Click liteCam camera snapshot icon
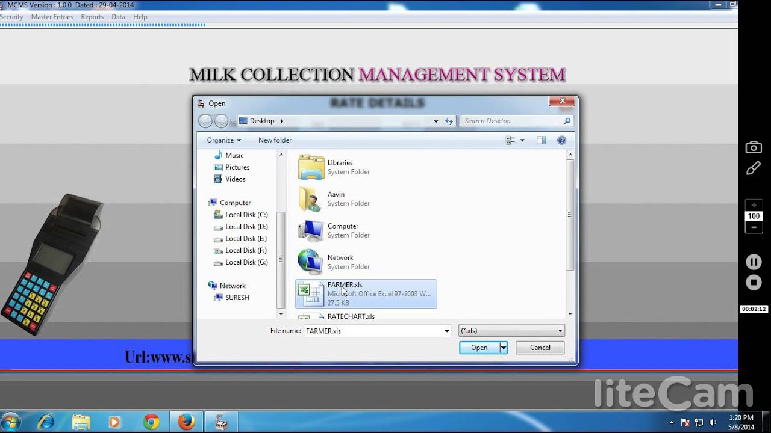 pyautogui.click(x=754, y=147)
